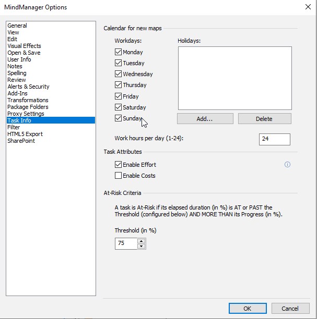Confirm changes with the OK button

(248, 309)
